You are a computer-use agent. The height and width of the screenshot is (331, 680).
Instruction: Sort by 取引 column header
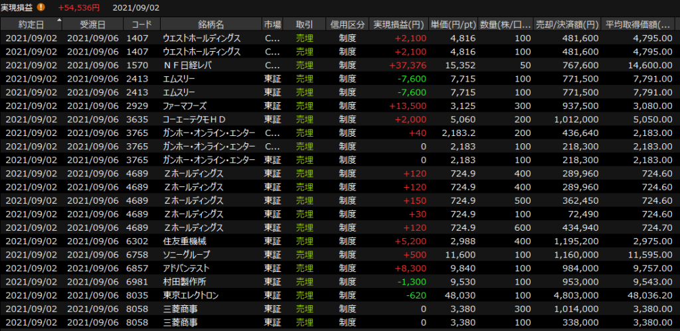point(305,24)
